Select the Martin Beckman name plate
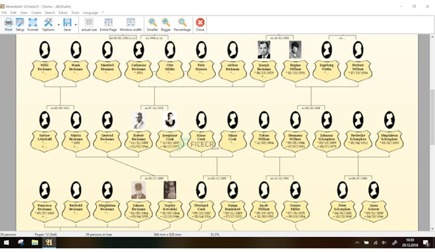 tap(76, 141)
